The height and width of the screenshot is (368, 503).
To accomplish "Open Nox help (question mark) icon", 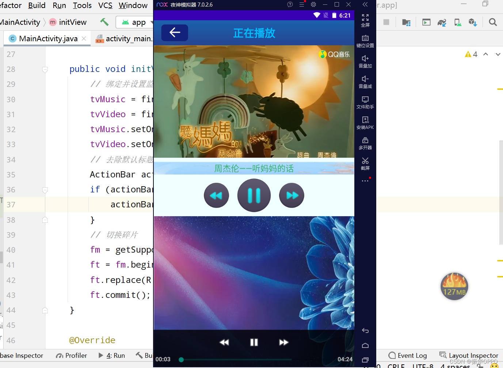I will (290, 4).
